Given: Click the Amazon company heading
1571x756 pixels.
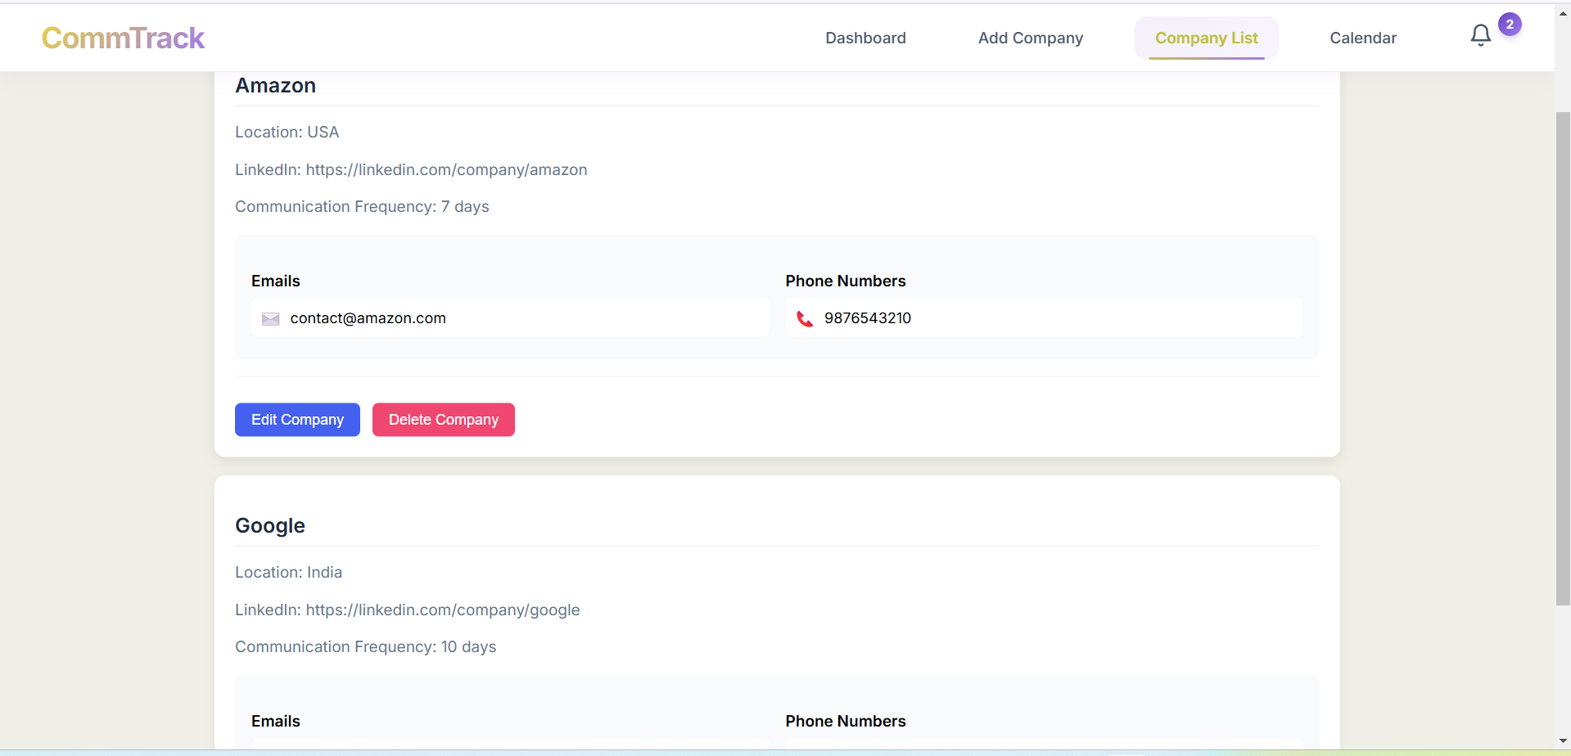Looking at the screenshot, I should coord(275,86).
